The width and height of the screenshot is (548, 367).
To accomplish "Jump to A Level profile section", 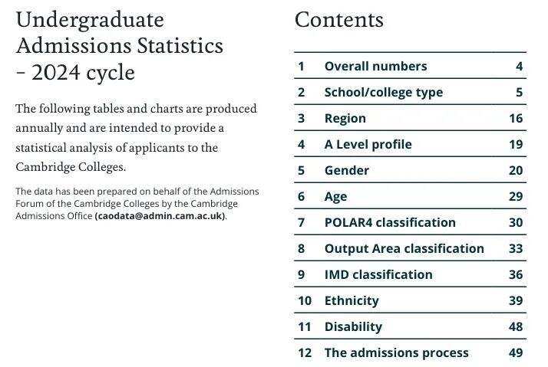I will point(368,144).
